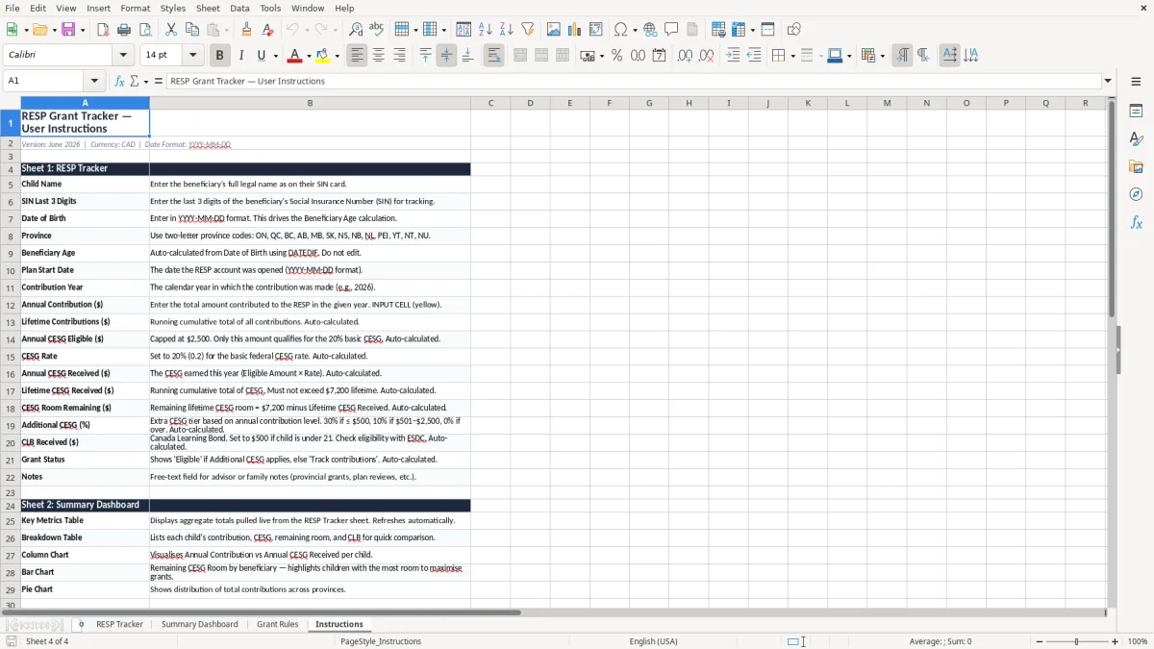Click the AutoFilter funnel icon
The width and height of the screenshot is (1154, 649).
527,30
